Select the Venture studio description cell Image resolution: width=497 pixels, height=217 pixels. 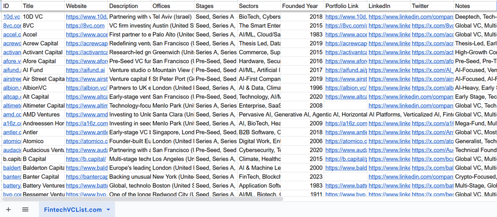[x=130, y=70]
